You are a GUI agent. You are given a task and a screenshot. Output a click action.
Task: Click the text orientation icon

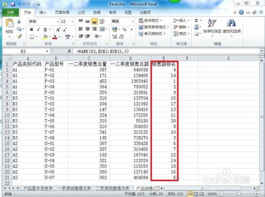(97, 37)
